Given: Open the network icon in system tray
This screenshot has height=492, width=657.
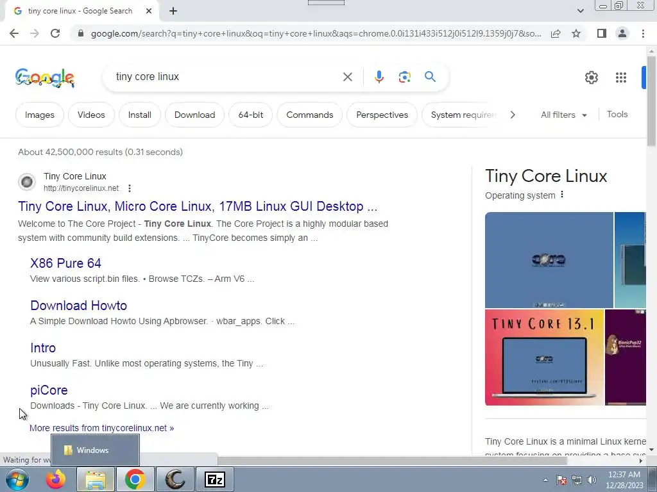Looking at the screenshot, I should point(577,480).
